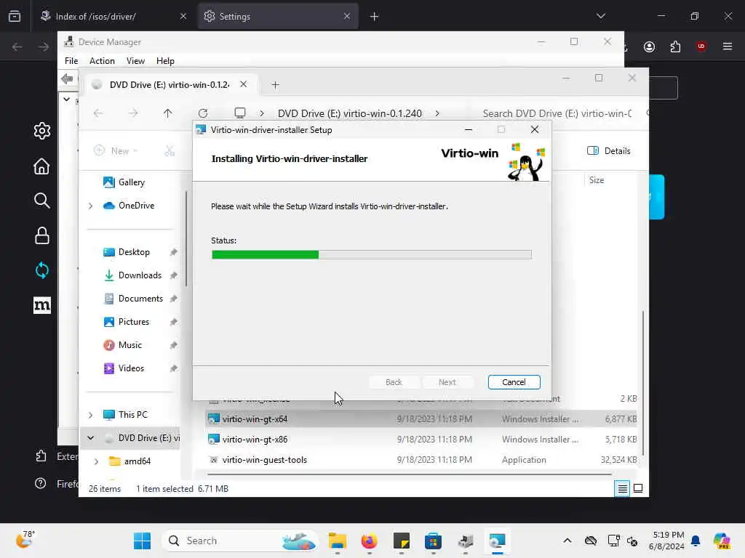Open Firefox account icon in toolbar
745x558 pixels.
(x=649, y=46)
